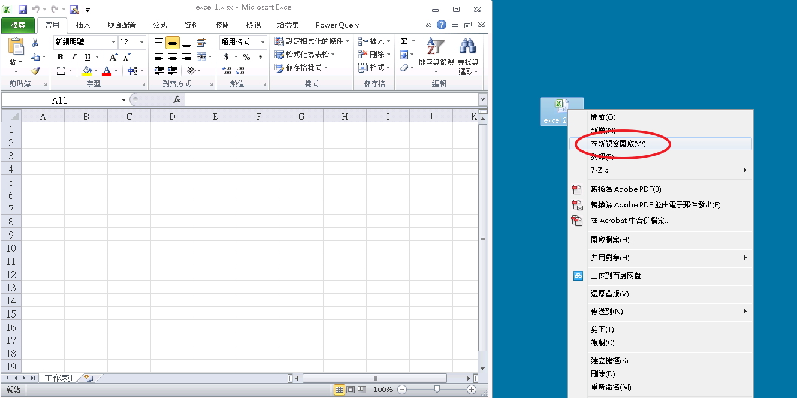Select cell A1 in the worksheet
Viewport: 797px width, 398px height.
pyautogui.click(x=43, y=129)
